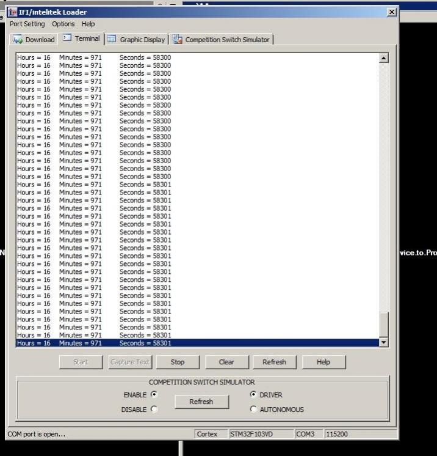The height and width of the screenshot is (456, 437).
Task: Select the AUTONOMOUS radio button
Action: pos(253,409)
